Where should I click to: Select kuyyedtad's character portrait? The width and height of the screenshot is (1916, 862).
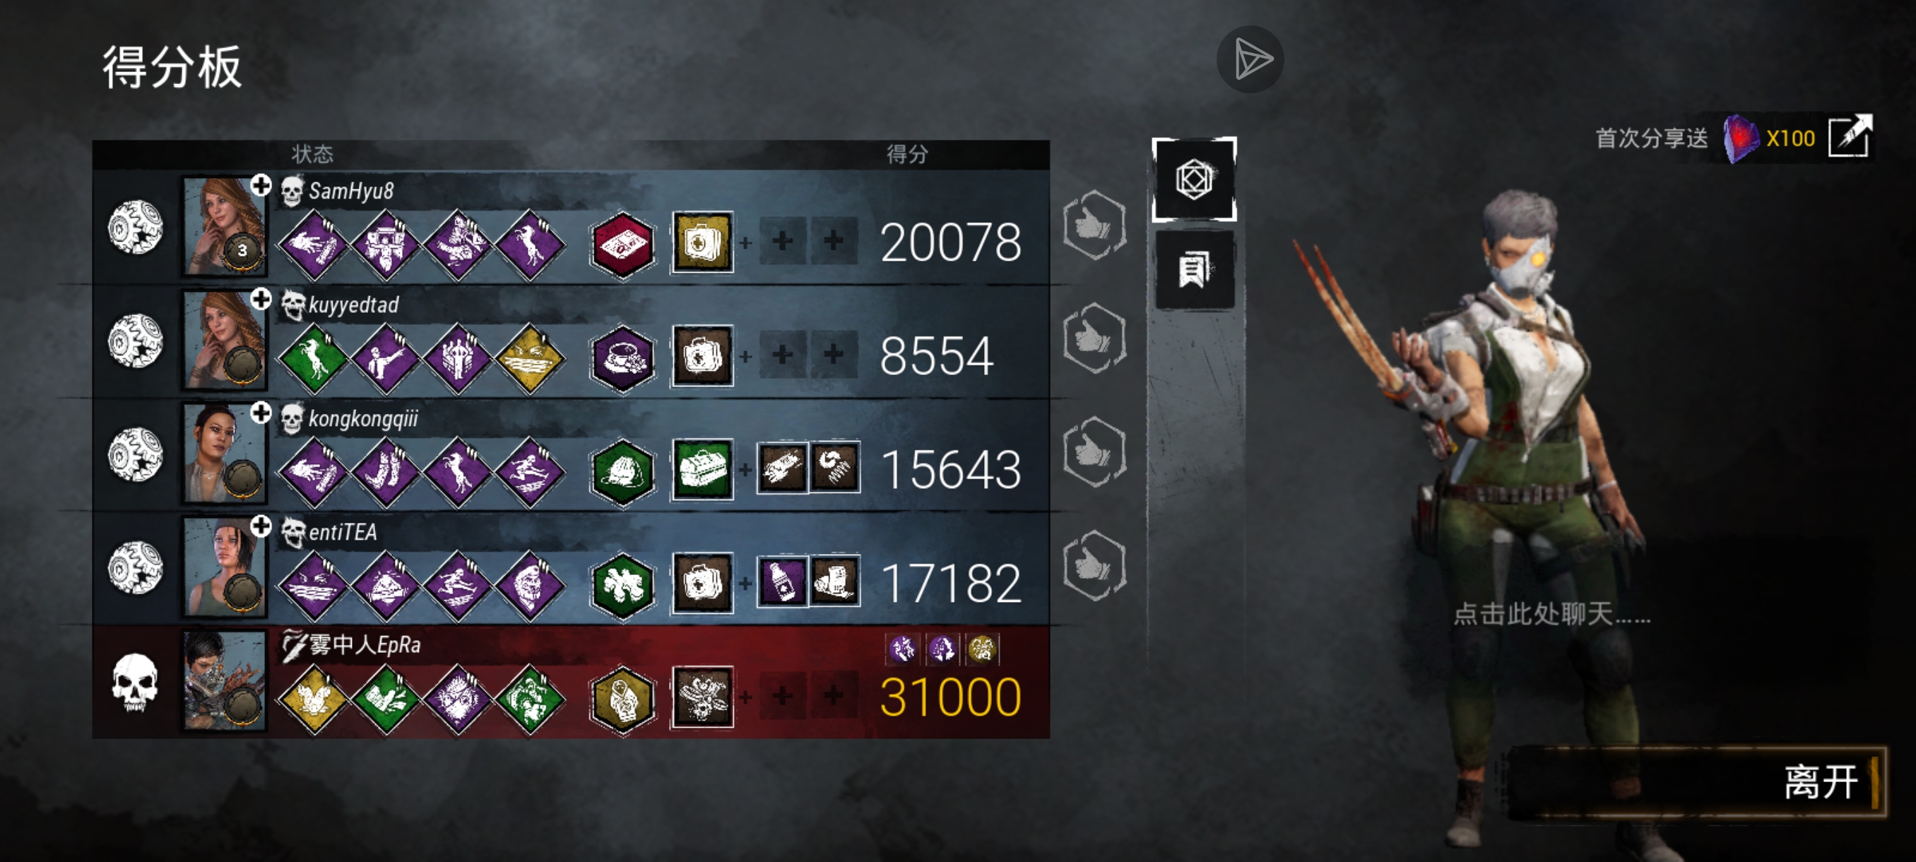pos(225,340)
